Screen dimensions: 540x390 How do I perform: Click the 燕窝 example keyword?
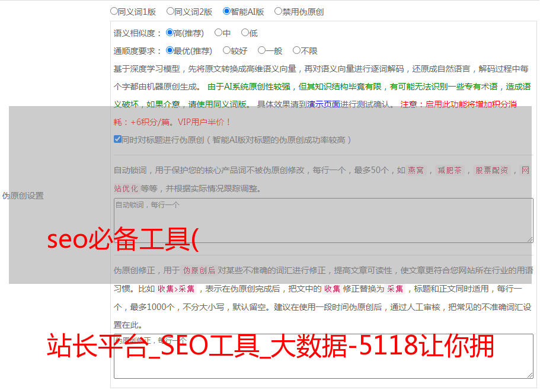416,170
